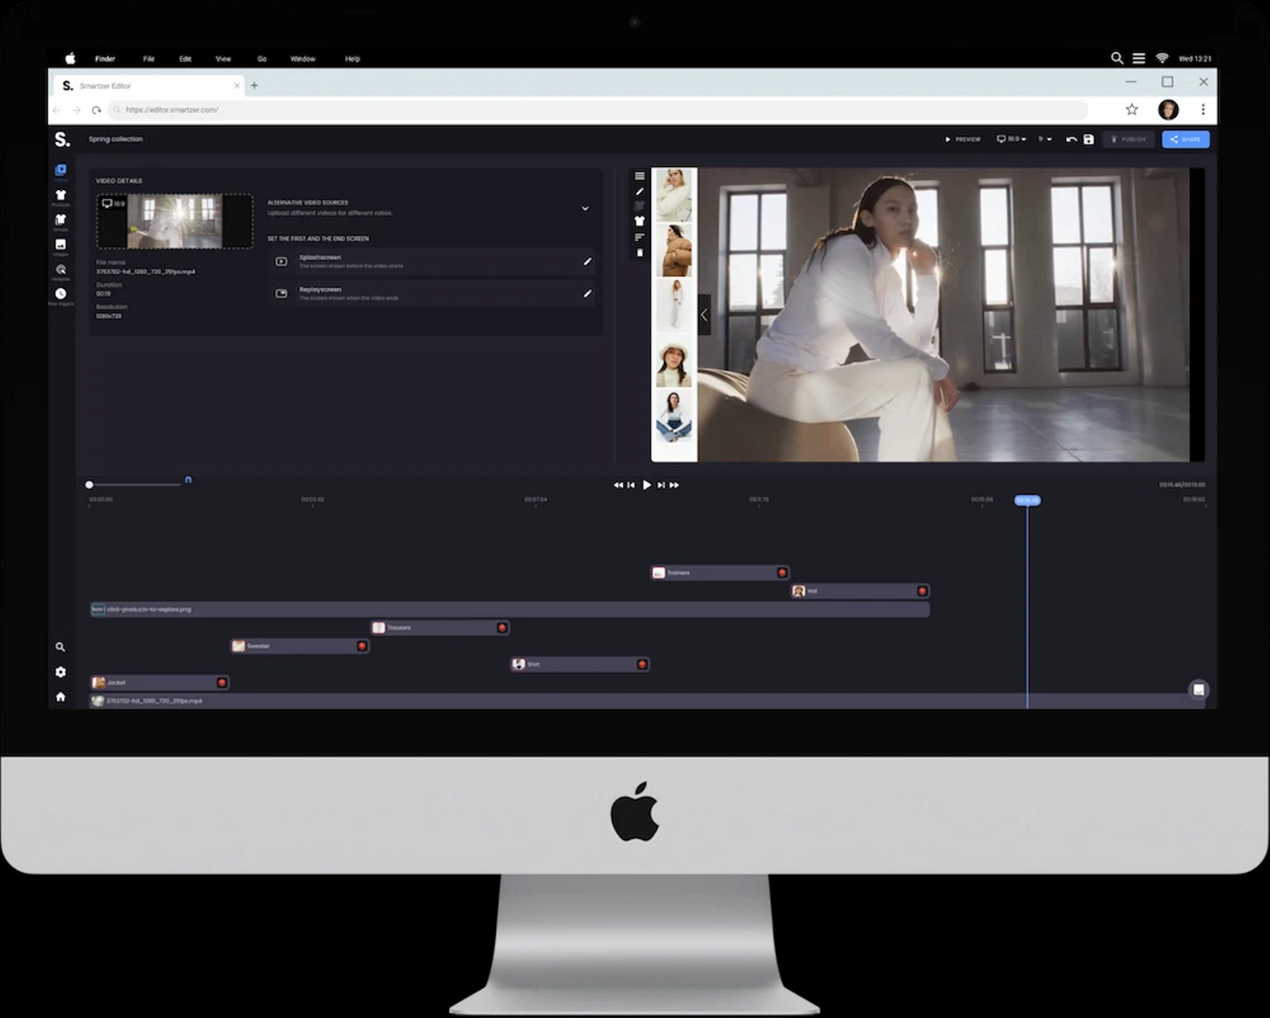This screenshot has height=1018, width=1270.
Task: Click the red marker on Sweater clip
Action: (x=362, y=646)
